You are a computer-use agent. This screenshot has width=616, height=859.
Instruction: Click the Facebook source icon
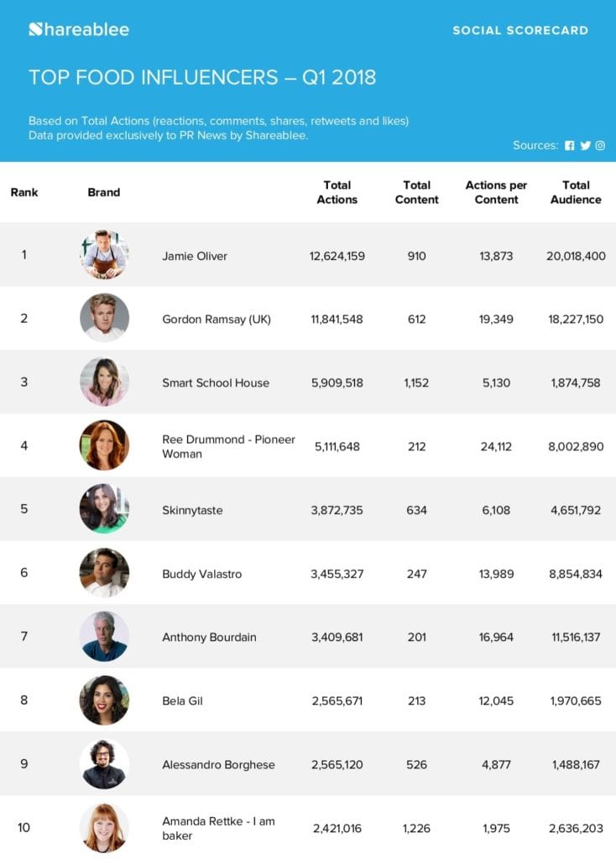pyautogui.click(x=570, y=146)
